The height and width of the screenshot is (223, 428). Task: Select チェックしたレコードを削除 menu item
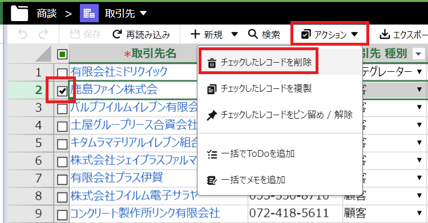pos(280,62)
